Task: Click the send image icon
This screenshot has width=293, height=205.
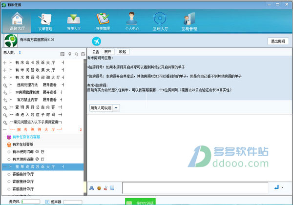Action: 112,188
